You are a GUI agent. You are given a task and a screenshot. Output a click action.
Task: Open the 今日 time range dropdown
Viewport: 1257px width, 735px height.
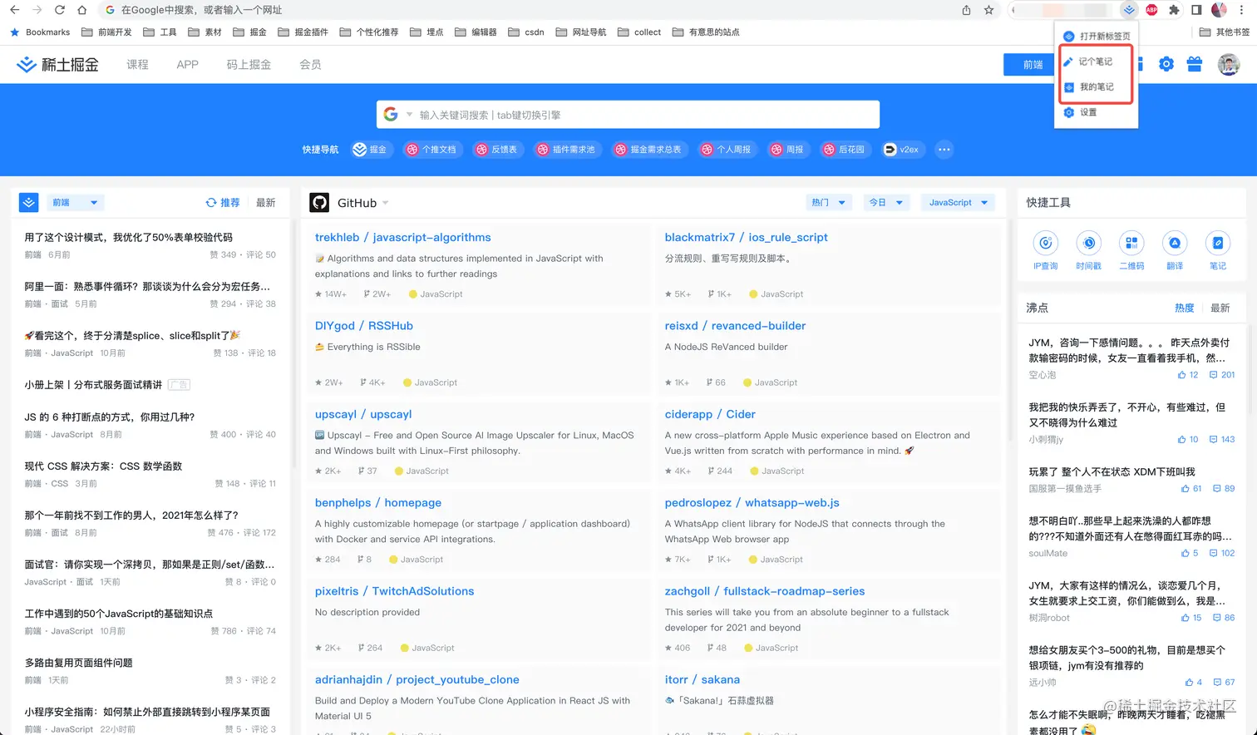pyautogui.click(x=886, y=202)
